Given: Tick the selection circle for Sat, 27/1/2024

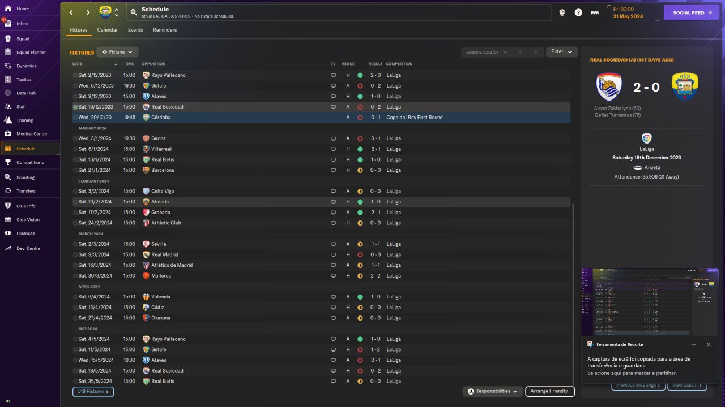Looking at the screenshot, I should point(75,170).
